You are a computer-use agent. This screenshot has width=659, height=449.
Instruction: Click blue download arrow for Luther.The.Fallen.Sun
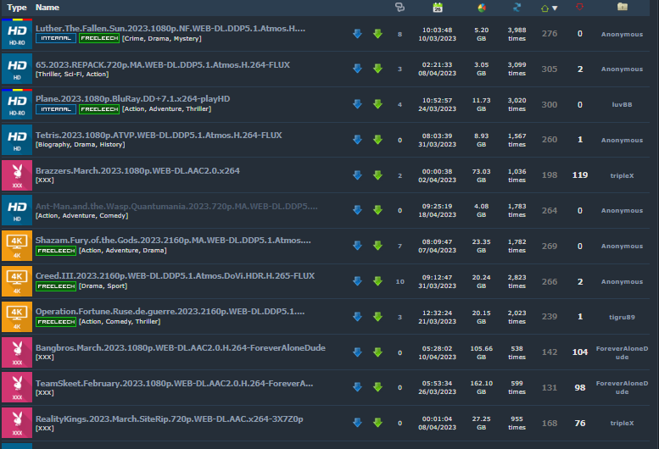pyautogui.click(x=358, y=34)
